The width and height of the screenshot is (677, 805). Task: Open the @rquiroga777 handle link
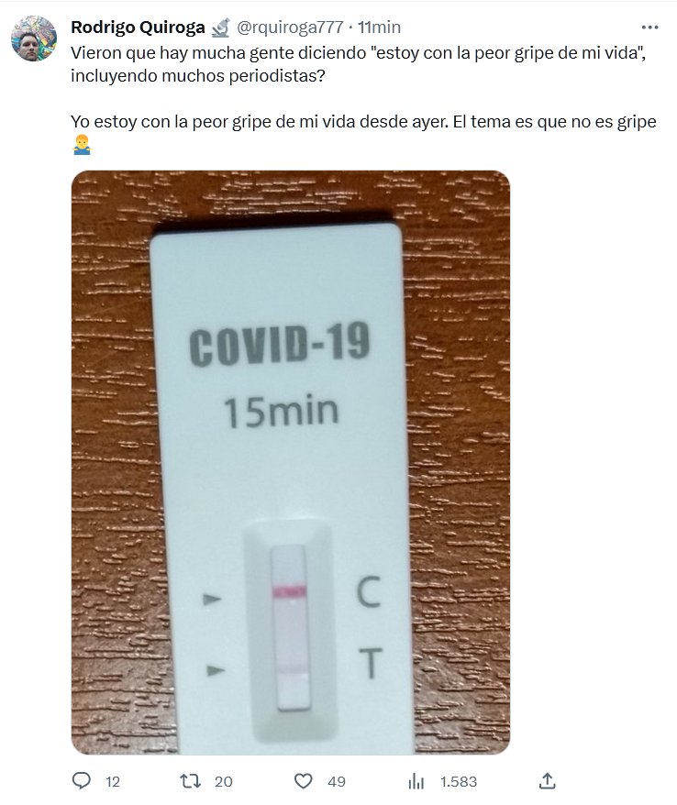point(290,28)
